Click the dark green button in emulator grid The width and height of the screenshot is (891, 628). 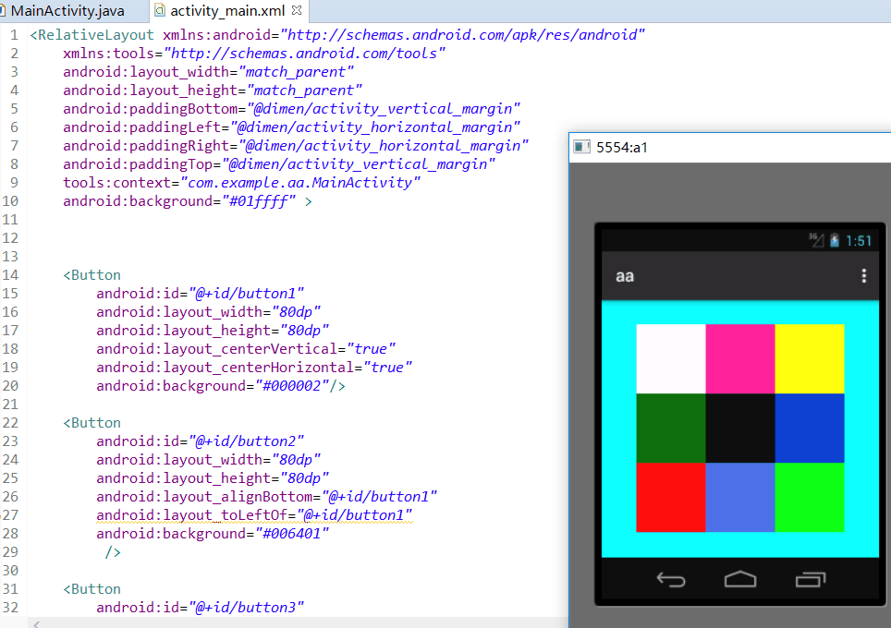[671, 429]
